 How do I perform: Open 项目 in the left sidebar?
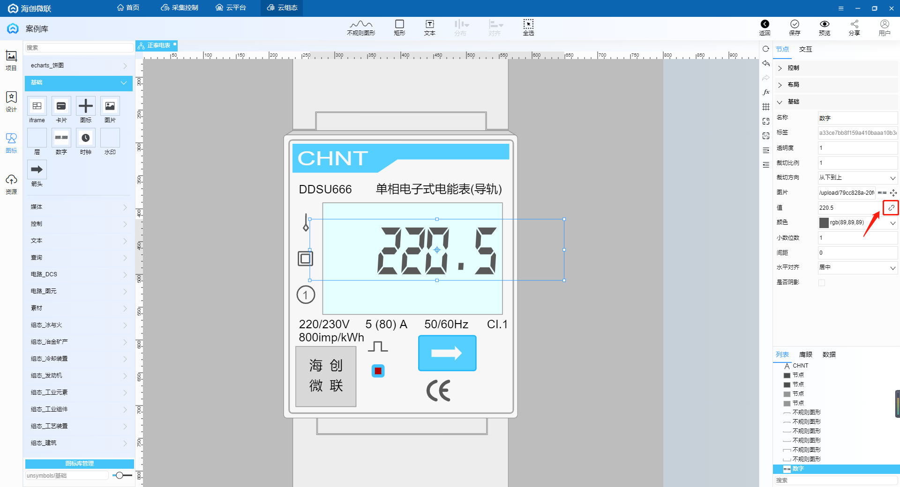[11, 60]
